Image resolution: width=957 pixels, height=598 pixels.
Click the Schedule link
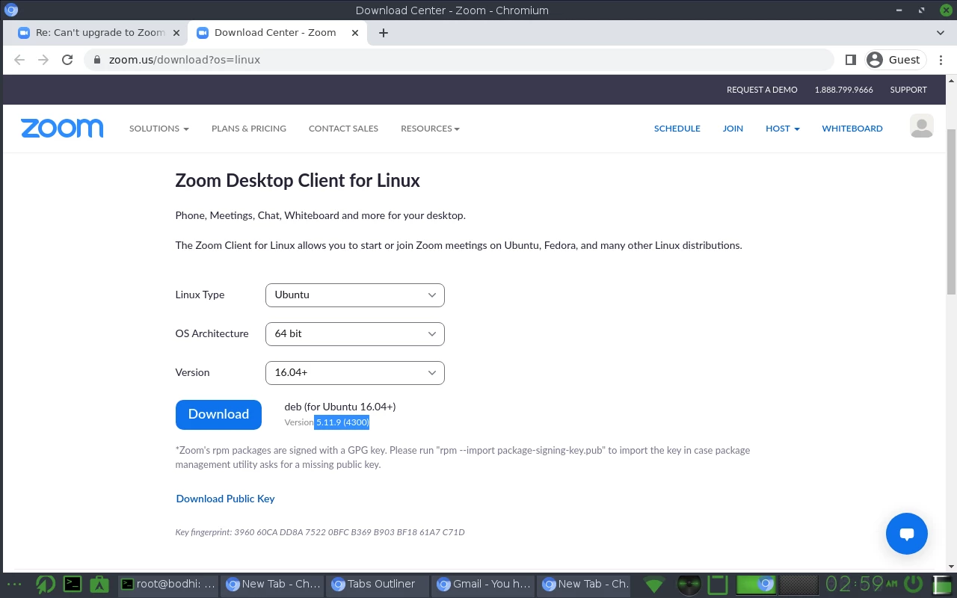click(677, 129)
